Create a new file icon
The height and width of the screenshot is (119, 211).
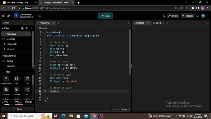22,28
